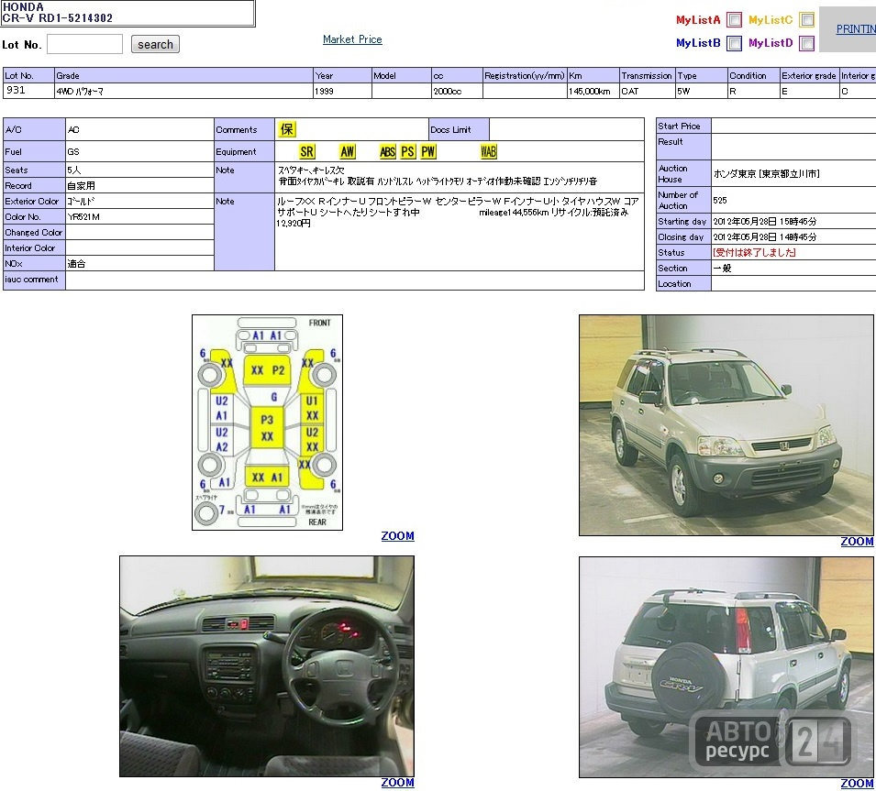Click the 4WD grade cell
The width and height of the screenshot is (876, 791).
click(183, 91)
